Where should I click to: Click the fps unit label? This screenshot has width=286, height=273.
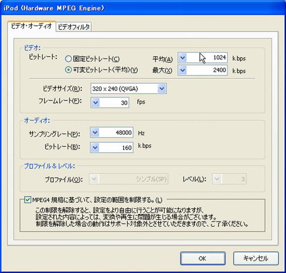click(x=141, y=102)
